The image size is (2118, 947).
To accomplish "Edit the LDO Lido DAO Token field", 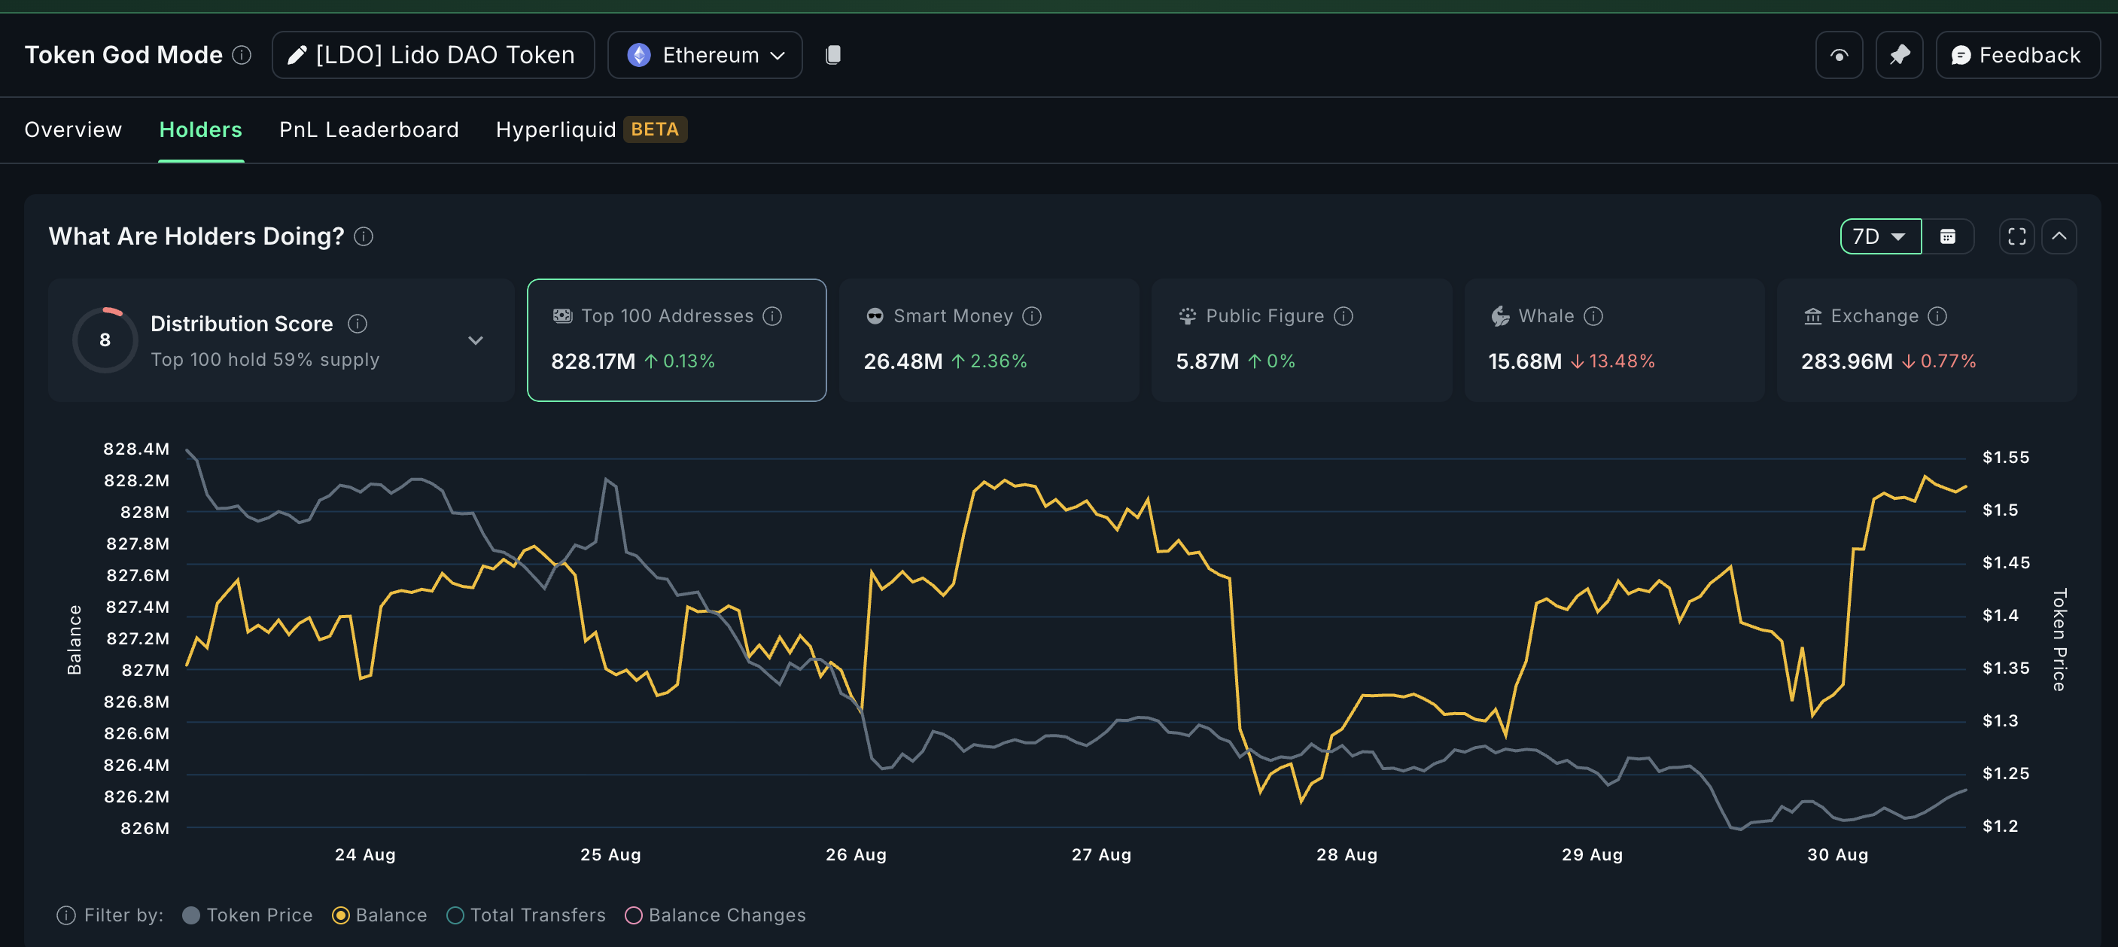I will point(434,55).
